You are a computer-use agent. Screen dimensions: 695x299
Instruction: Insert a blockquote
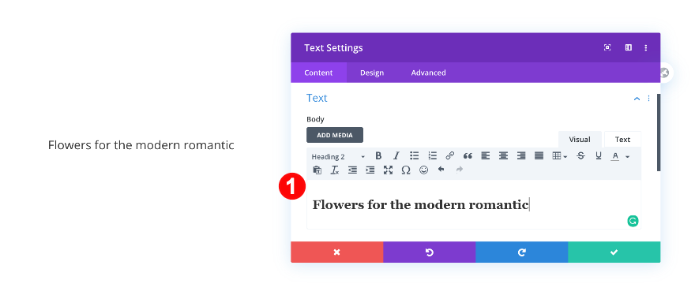coord(468,156)
